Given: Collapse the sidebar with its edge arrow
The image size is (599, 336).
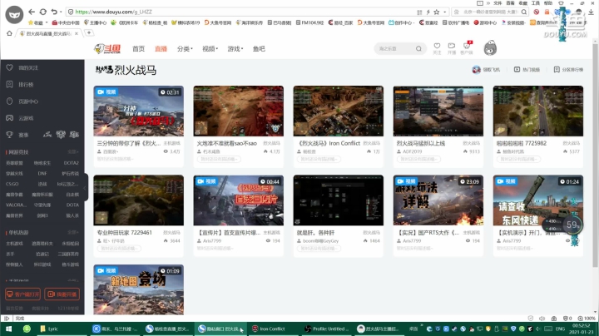Looking at the screenshot, I should [x=85, y=188].
